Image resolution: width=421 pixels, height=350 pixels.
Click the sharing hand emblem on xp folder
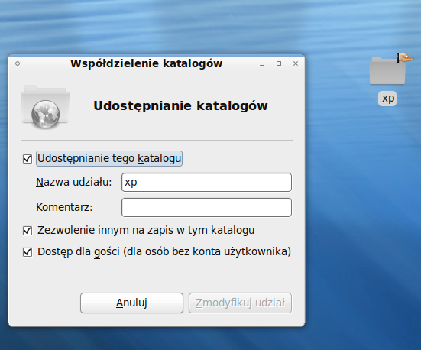(406, 57)
